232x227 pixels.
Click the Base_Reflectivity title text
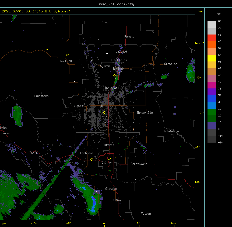(x=116, y=4)
